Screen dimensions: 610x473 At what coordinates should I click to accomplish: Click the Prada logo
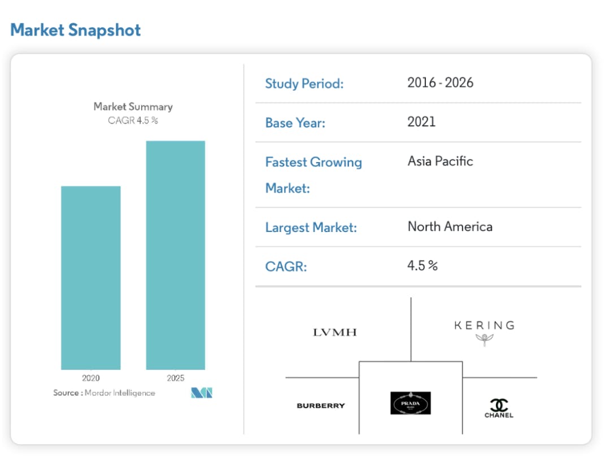coord(411,403)
